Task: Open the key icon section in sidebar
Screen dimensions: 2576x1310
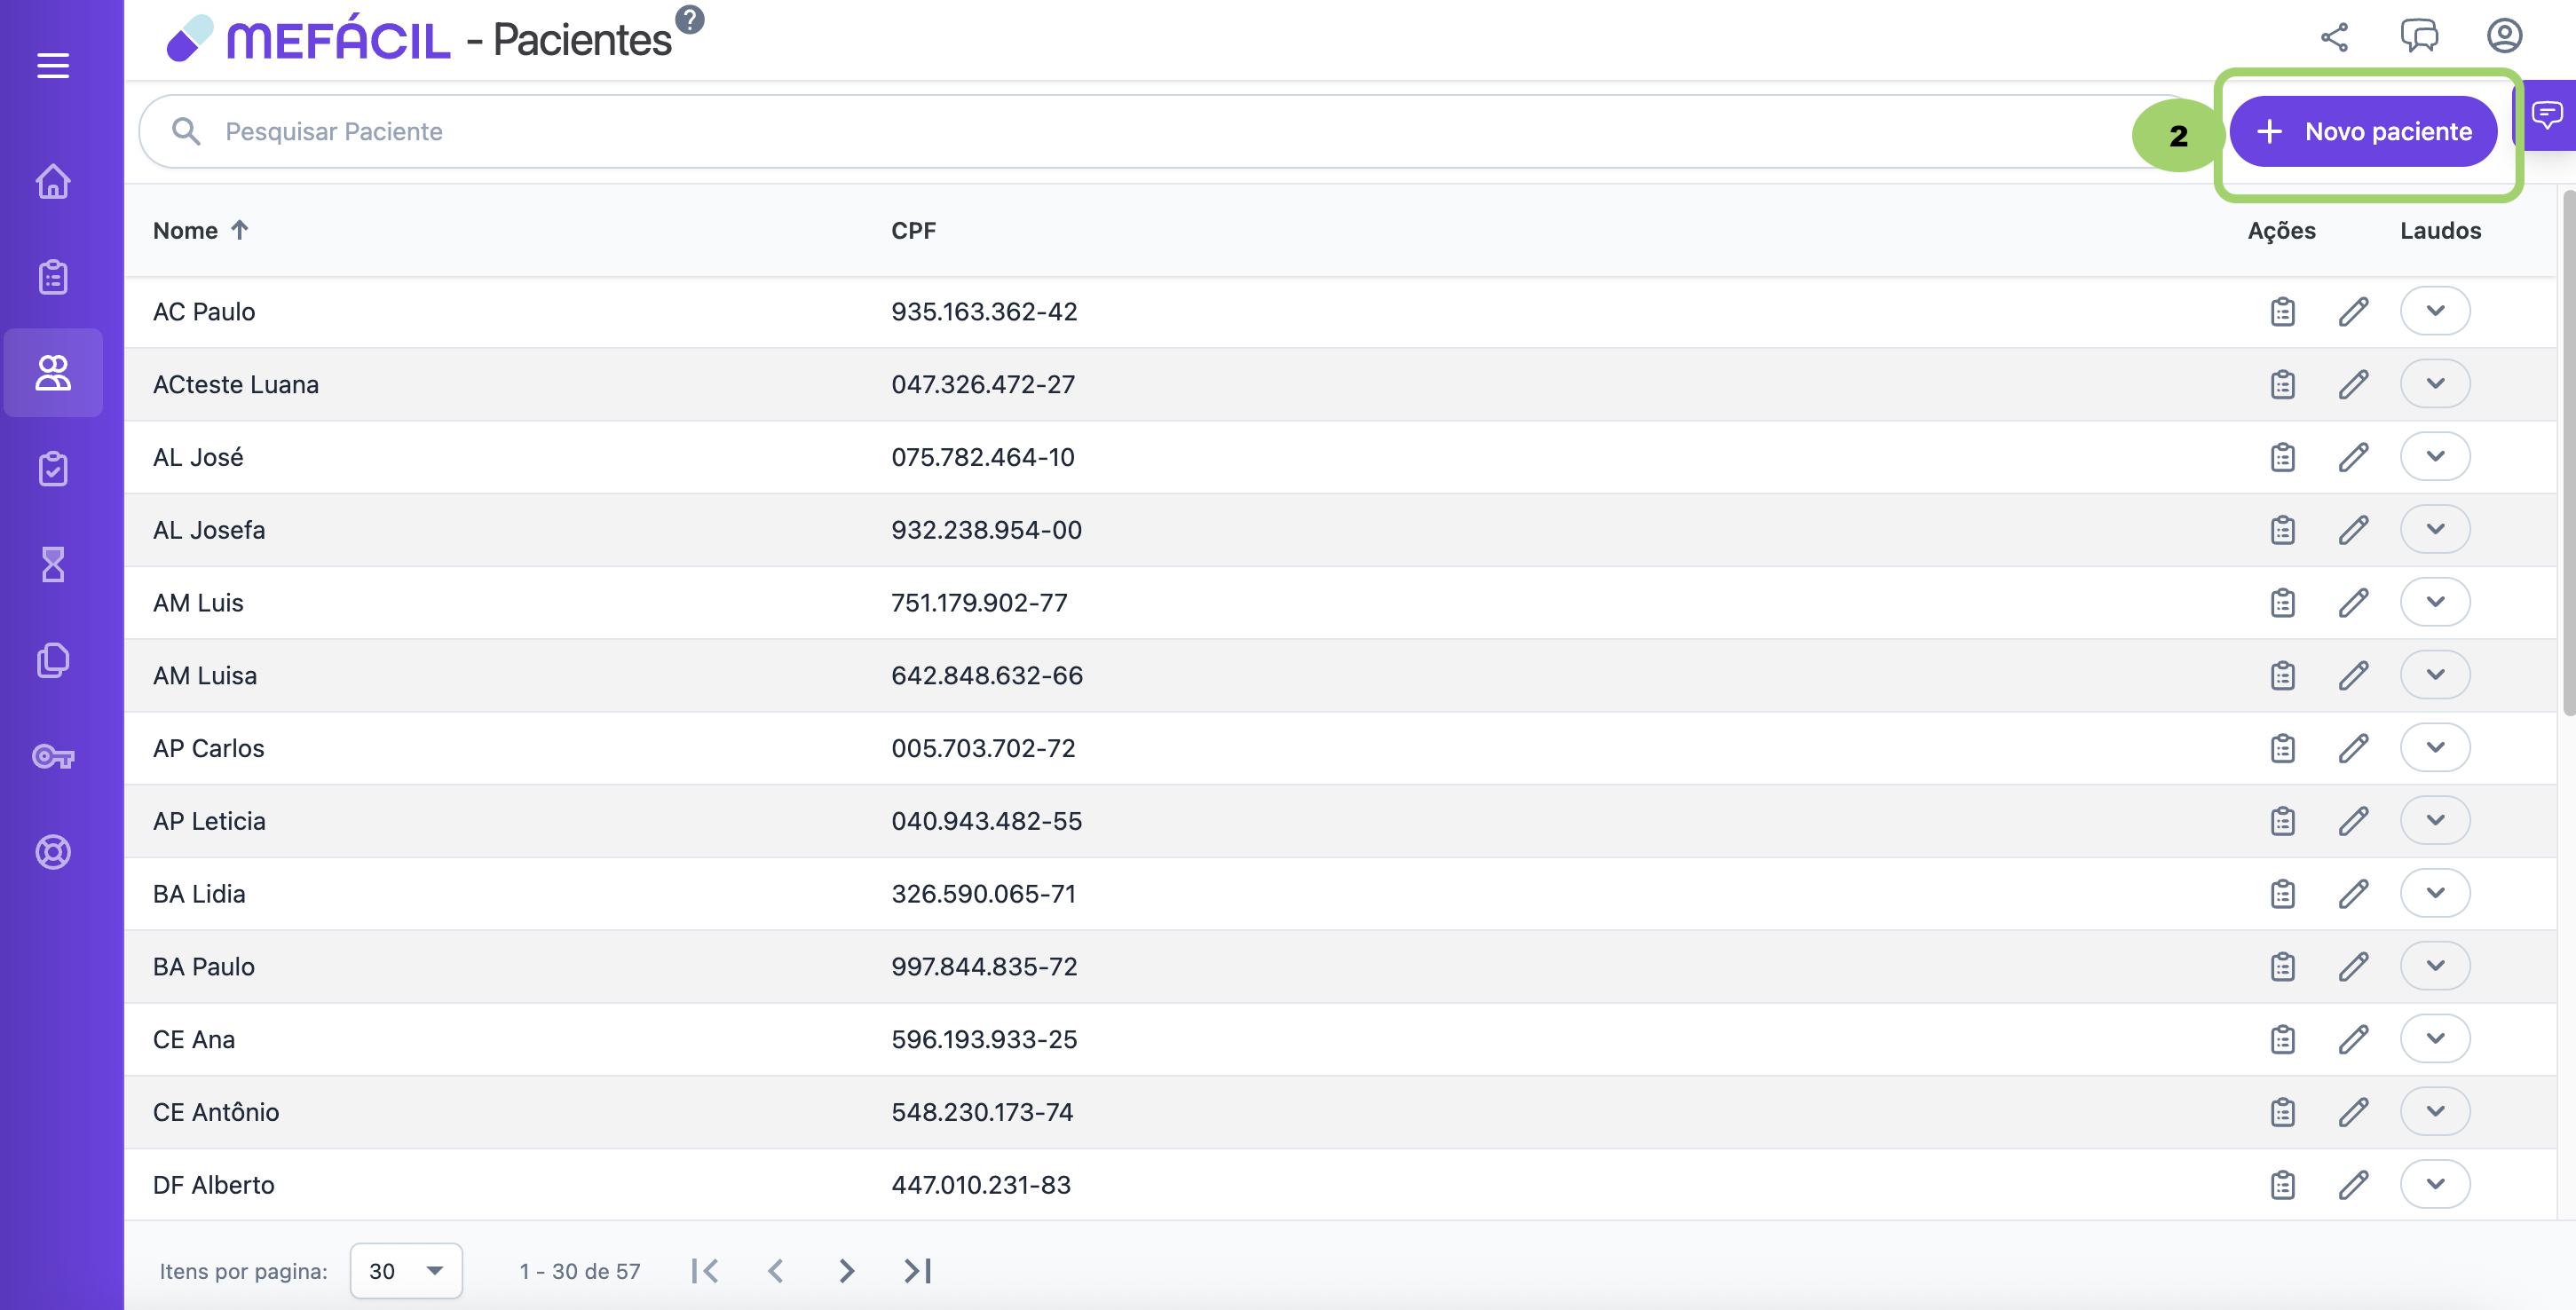Action: [53, 757]
